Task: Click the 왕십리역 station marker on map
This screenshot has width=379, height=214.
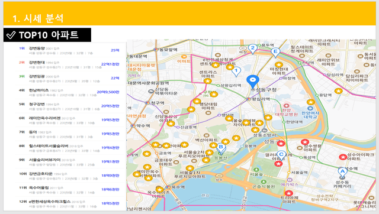Action: tap(248, 99)
